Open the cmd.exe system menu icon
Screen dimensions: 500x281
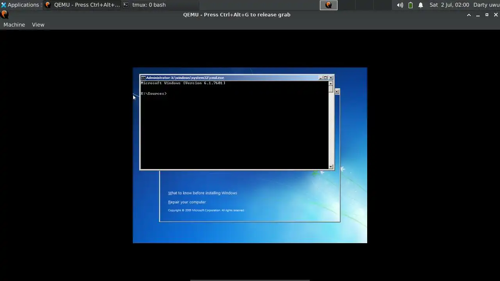pos(143,78)
